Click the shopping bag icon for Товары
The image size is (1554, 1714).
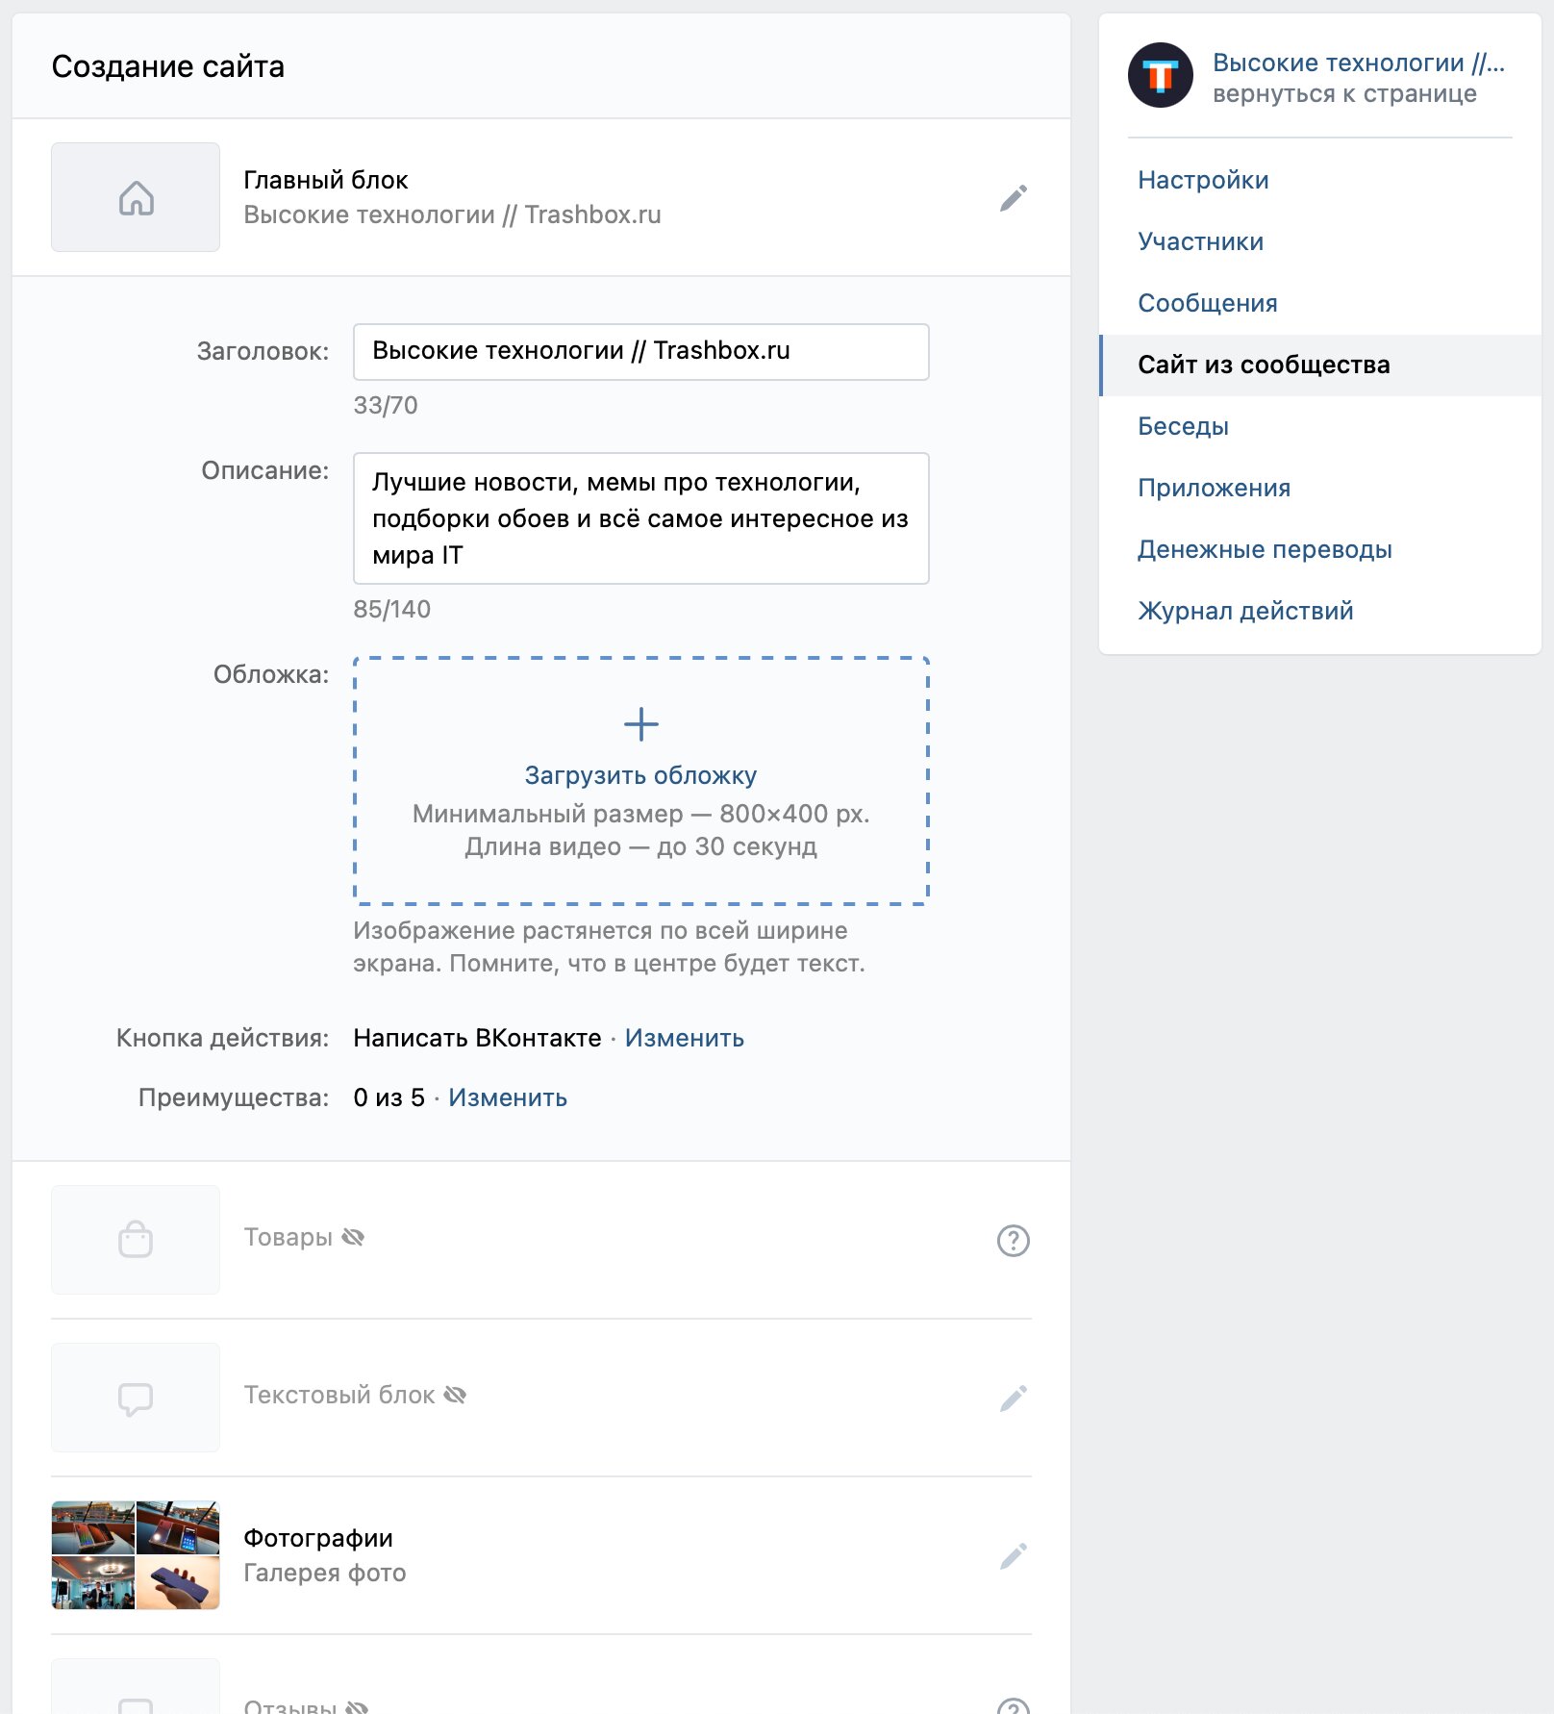(x=136, y=1240)
